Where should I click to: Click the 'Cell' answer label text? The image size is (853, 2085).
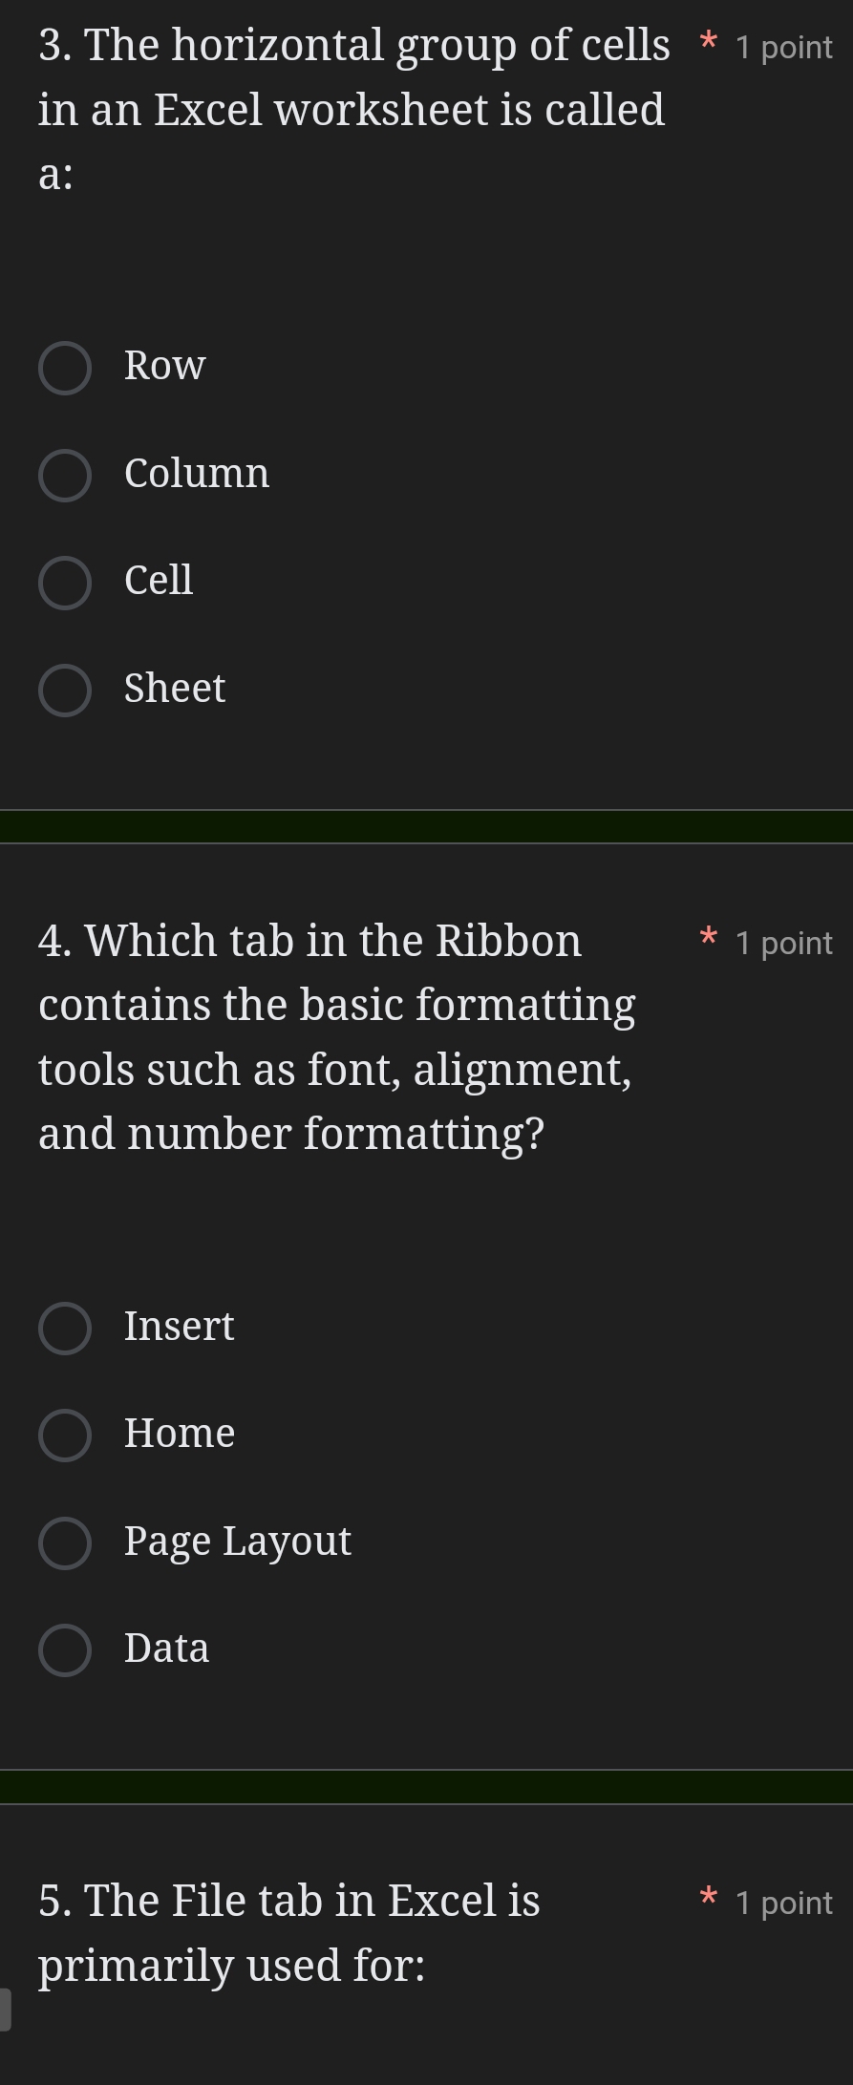tap(159, 581)
